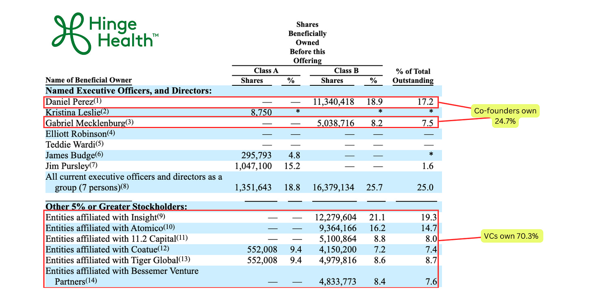Image resolution: width=592 pixels, height=296 pixels.
Task: Select the name Teddie Wardi
Action: pyautogui.click(x=71, y=144)
